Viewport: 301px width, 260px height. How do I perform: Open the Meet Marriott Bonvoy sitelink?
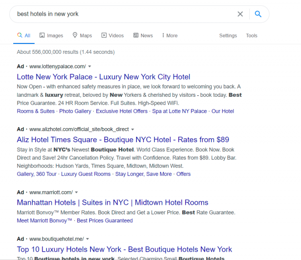(44, 220)
